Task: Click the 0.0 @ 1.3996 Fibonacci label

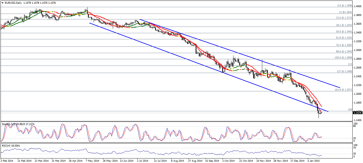Action: tap(345, 6)
